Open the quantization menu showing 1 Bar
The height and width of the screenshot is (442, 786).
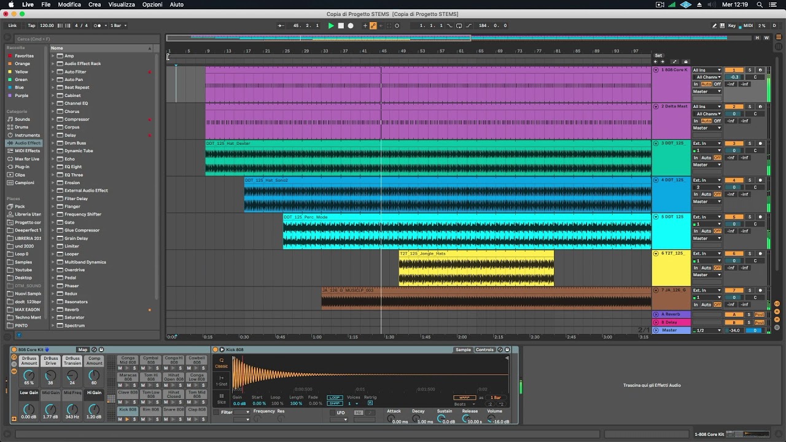point(117,26)
